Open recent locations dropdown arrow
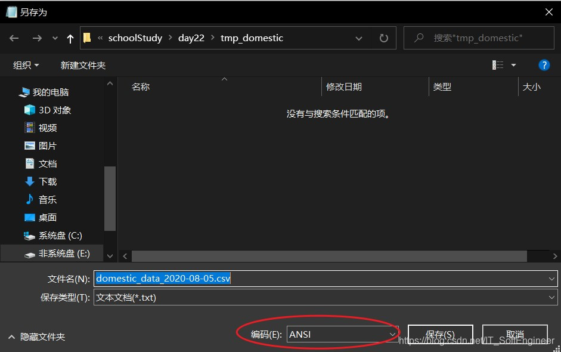Viewport: 561px width, 352px height. click(x=55, y=38)
